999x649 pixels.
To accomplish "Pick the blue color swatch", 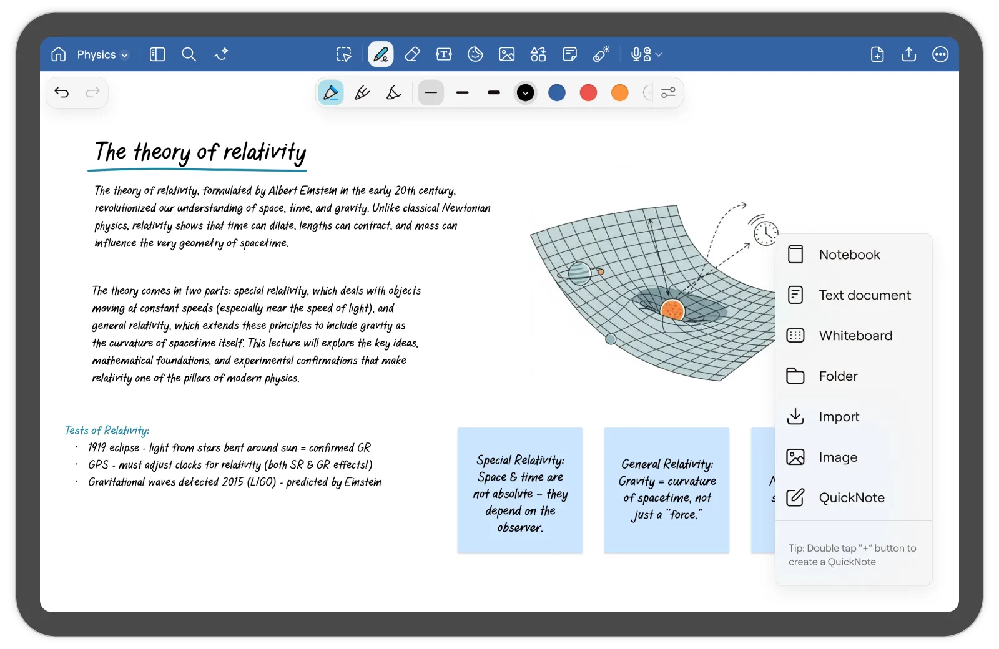I will coord(557,93).
